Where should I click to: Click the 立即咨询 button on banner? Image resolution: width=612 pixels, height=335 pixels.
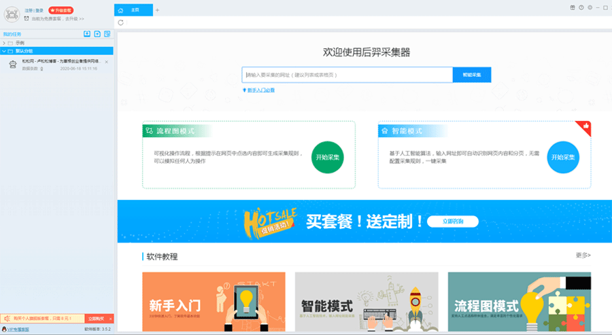453,221
